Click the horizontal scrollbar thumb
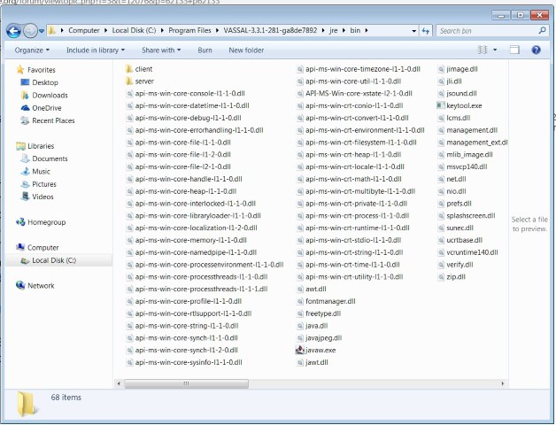This screenshot has height=425, width=556. pyautogui.click(x=186, y=383)
